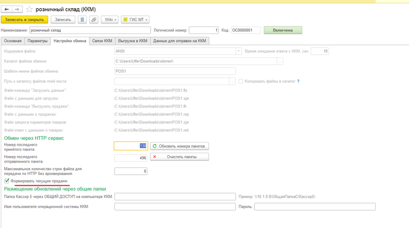Click the paperclip attachments icon

94,20
